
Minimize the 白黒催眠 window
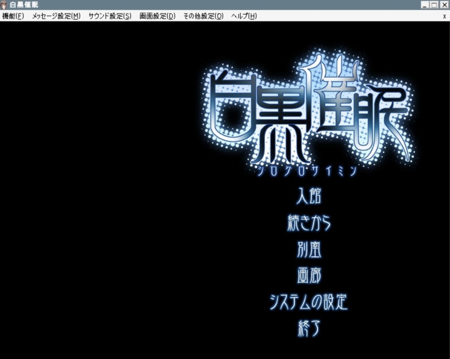pos(425,5)
